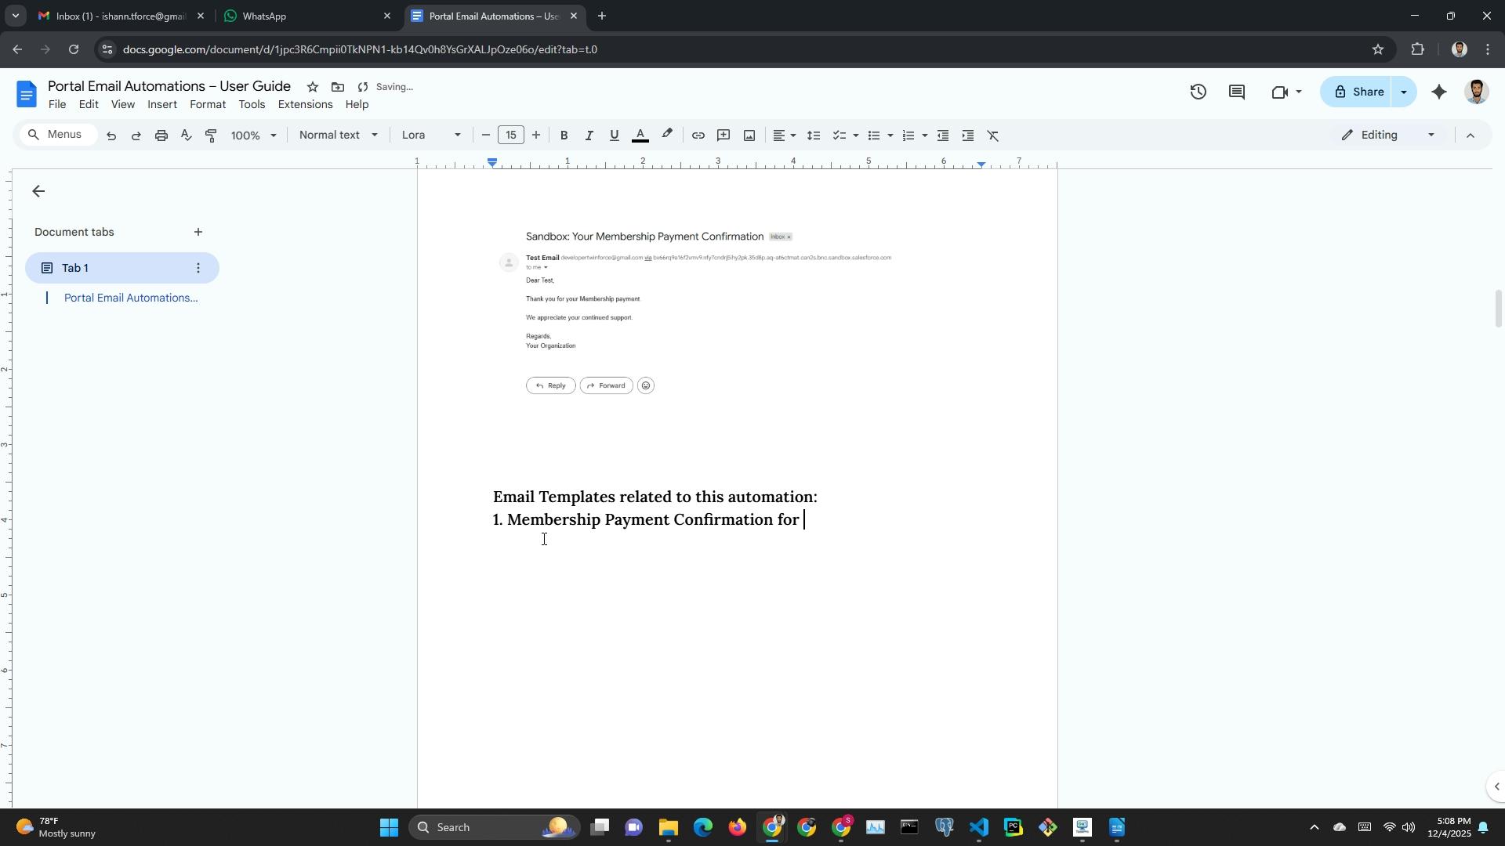Toggle Italic formatting
Screen dimensions: 1505x846
tap(589, 136)
